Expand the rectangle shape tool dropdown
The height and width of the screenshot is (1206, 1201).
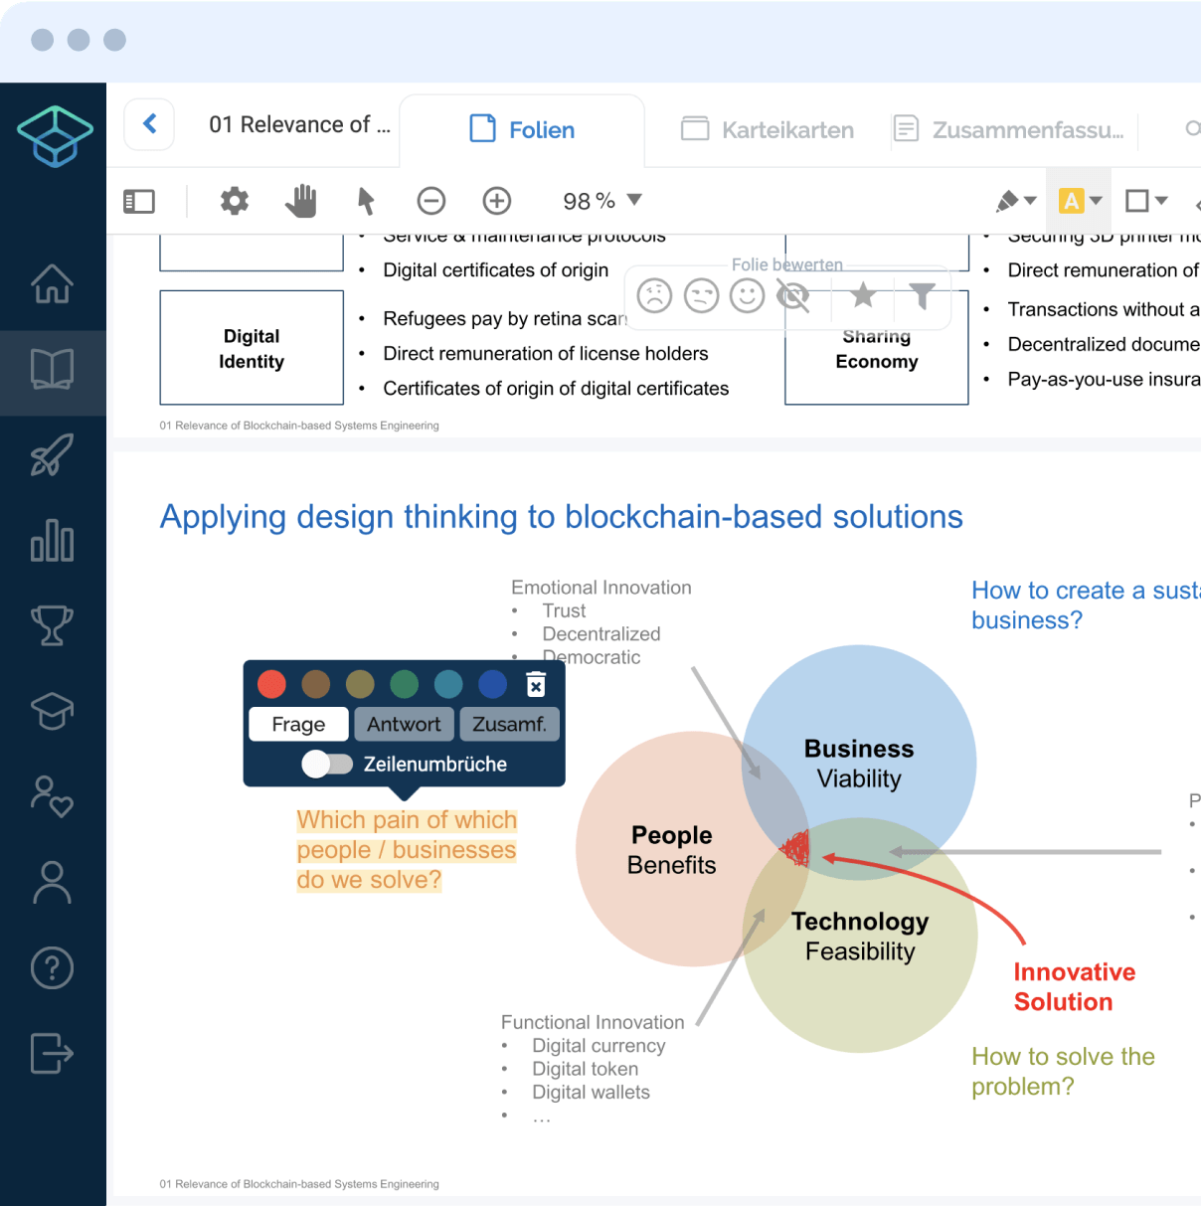click(1160, 201)
